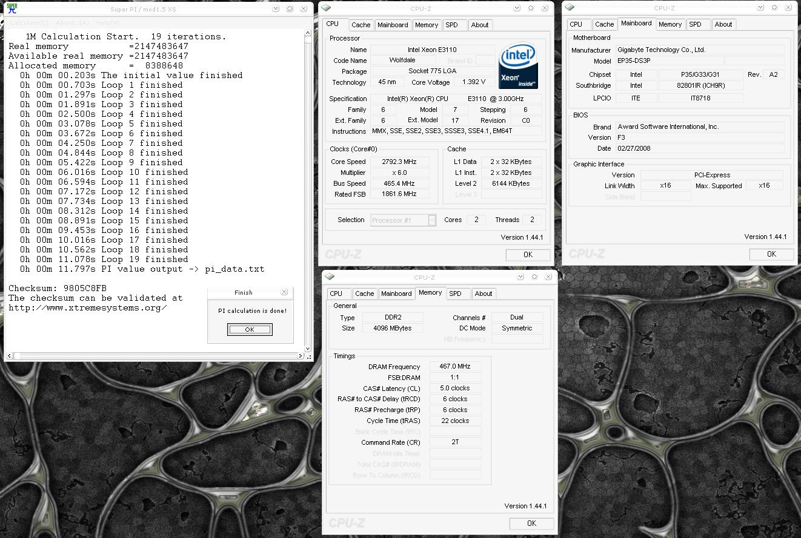Switch to the About tab in CPU-Z CPU window

pos(480,25)
